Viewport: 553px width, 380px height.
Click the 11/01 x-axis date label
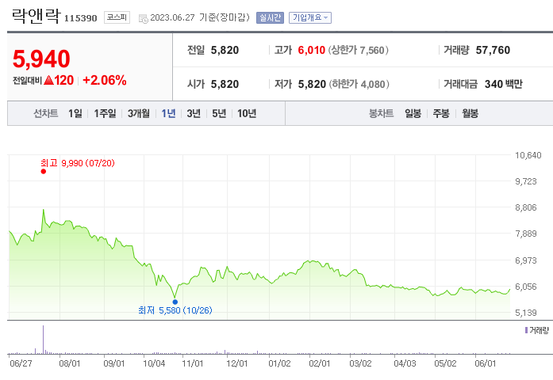point(193,363)
